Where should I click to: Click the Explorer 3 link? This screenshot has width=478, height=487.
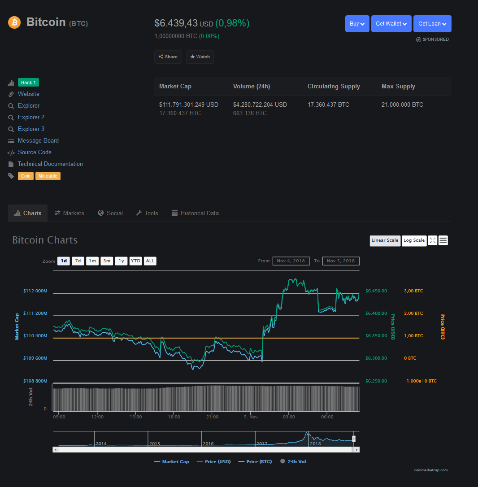tap(31, 129)
